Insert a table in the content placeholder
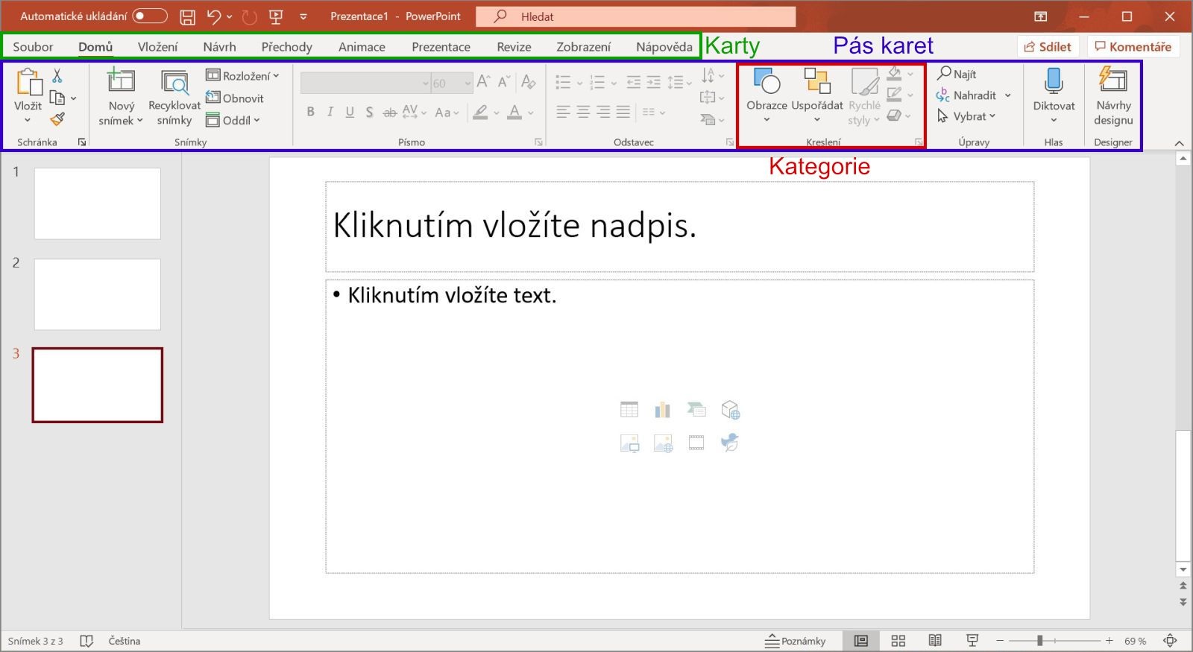The image size is (1193, 652). tap(629, 409)
